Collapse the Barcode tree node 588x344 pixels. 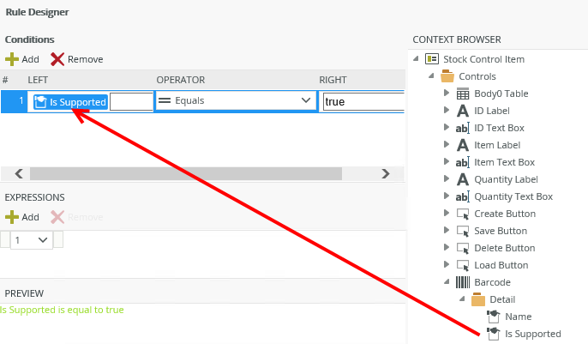pos(447,282)
